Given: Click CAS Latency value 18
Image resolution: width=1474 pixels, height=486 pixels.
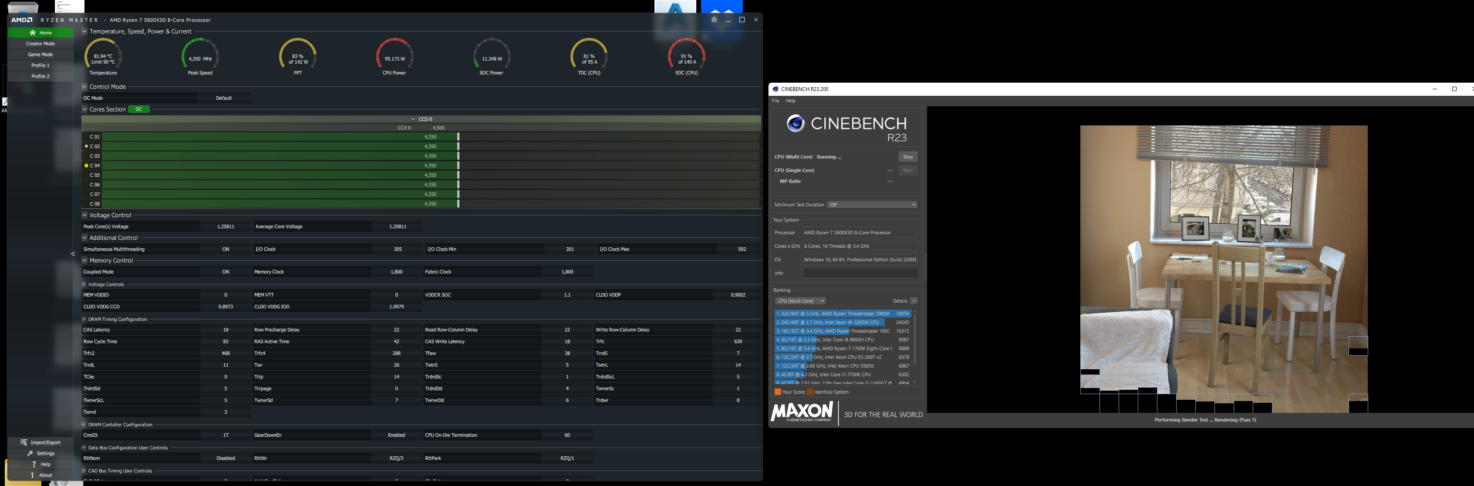Looking at the screenshot, I should tap(226, 330).
